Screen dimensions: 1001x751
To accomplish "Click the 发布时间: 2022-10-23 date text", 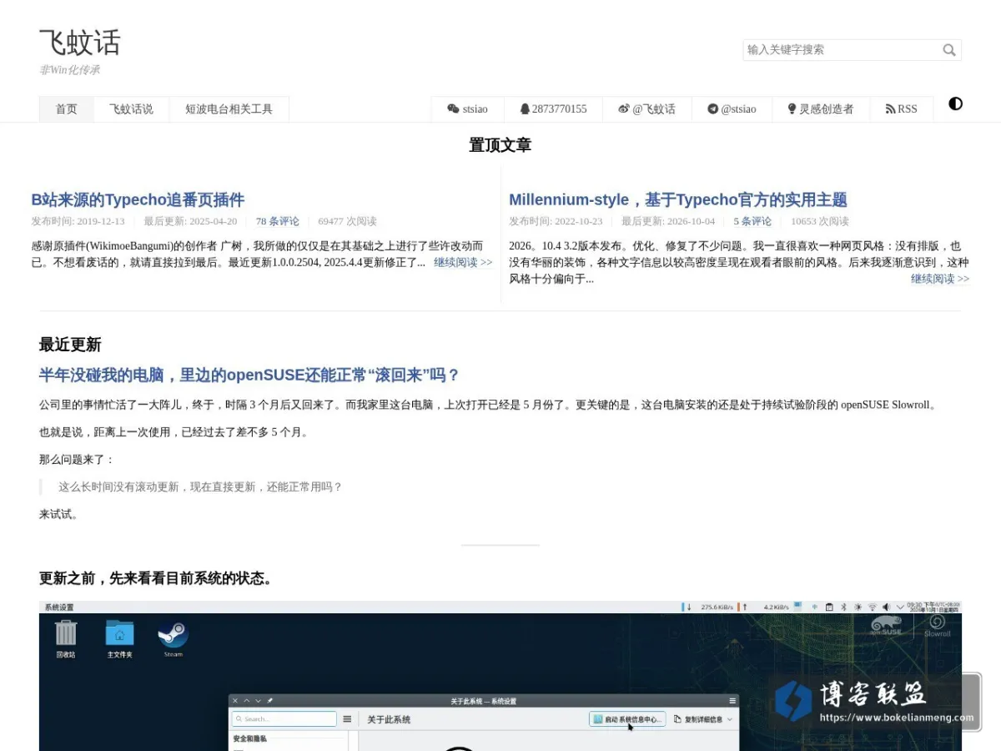I will point(556,221).
